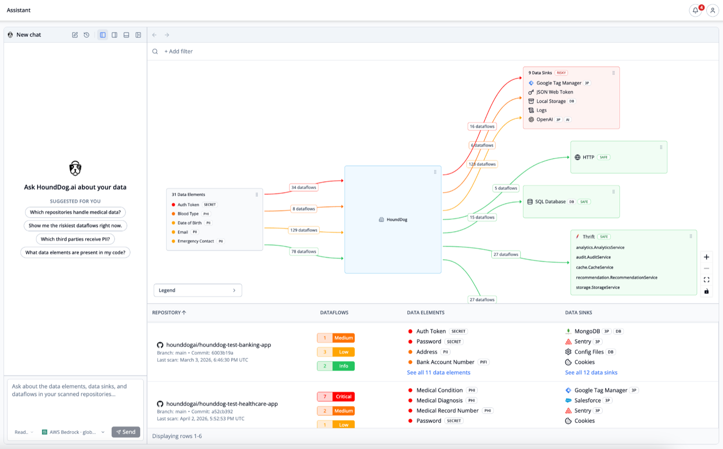Viewport: 723px width, 449px height.
Task: Open the notifications bell
Action: point(695,10)
